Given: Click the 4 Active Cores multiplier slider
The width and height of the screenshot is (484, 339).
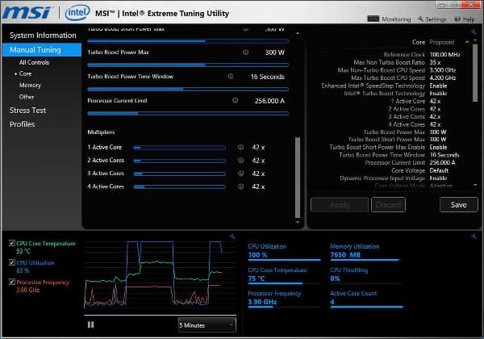Looking at the screenshot, I should point(179,186).
